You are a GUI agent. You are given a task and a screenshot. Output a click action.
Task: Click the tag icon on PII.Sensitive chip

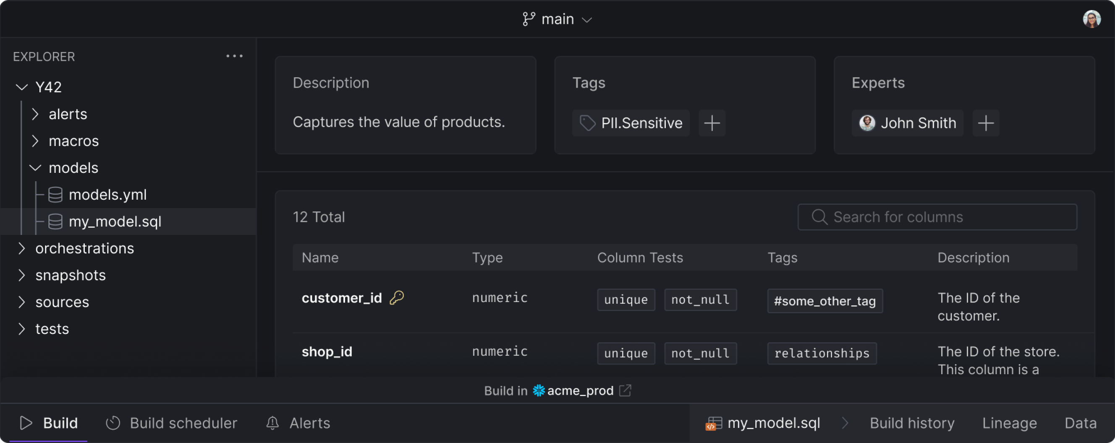coord(587,123)
